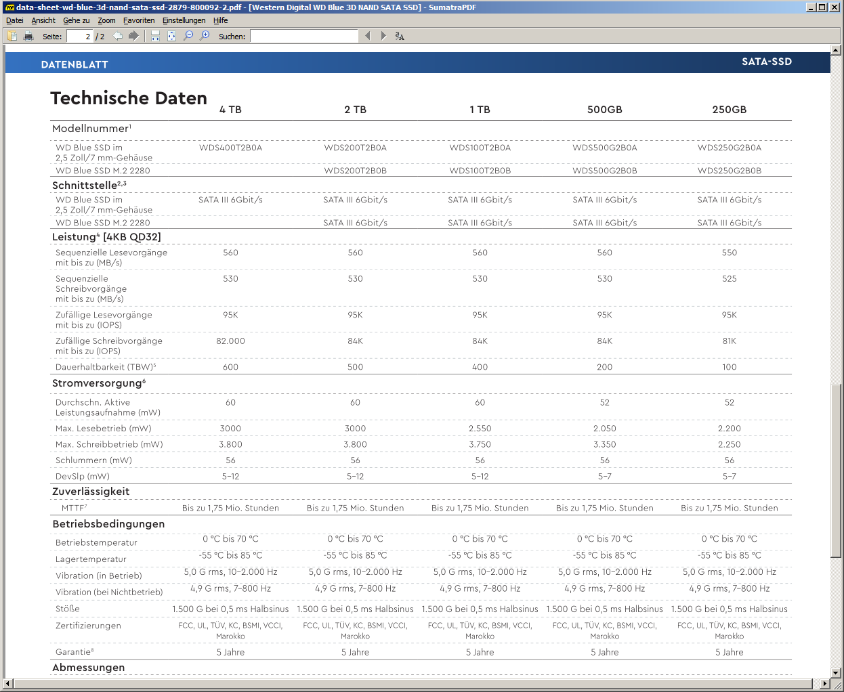This screenshot has height=692, width=844.
Task: Click model number 'WDS500G2B0B'
Action: click(x=604, y=171)
